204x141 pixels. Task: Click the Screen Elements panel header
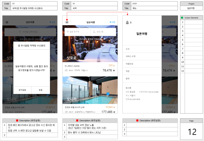192,18
